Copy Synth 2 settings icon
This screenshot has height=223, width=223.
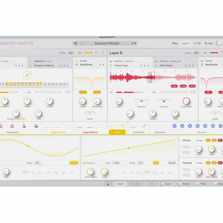click(186, 66)
